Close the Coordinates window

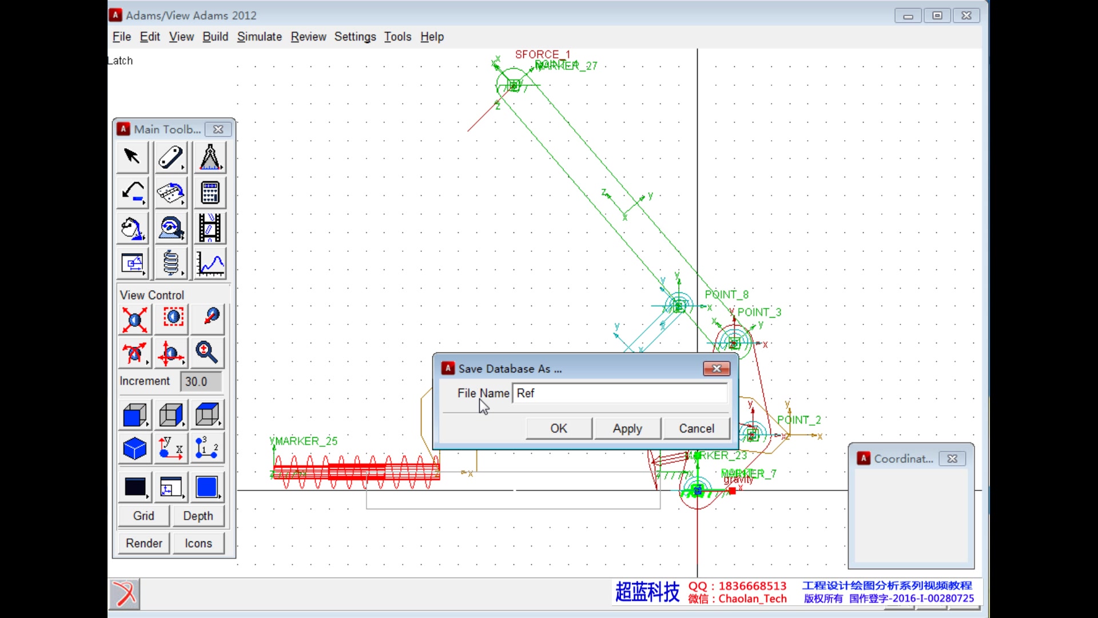click(952, 459)
